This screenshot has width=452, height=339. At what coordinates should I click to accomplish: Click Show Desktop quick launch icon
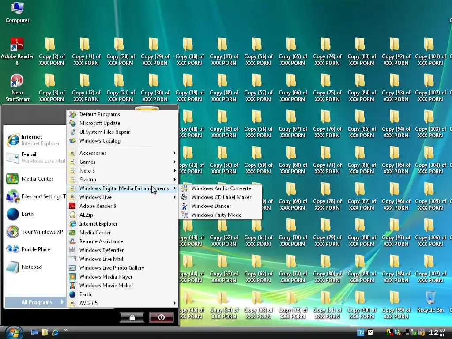[35, 333]
